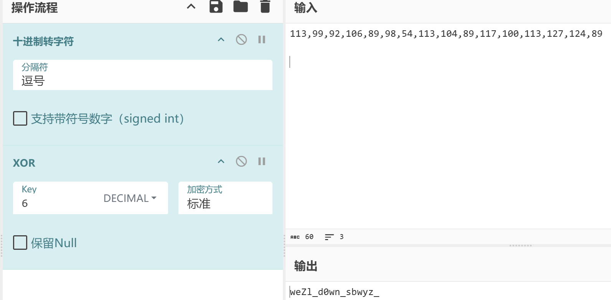Collapse the 操作流程 recipe panel

[x=191, y=7]
